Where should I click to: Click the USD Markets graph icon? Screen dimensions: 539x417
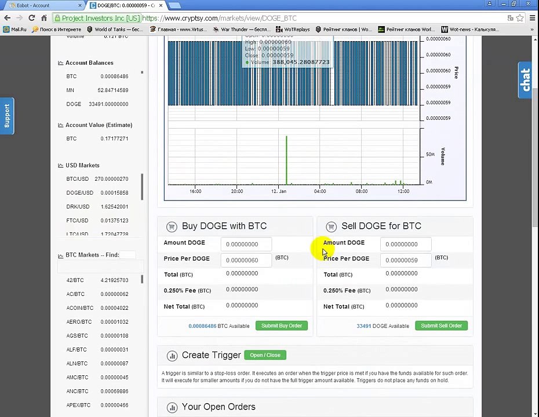click(x=60, y=166)
